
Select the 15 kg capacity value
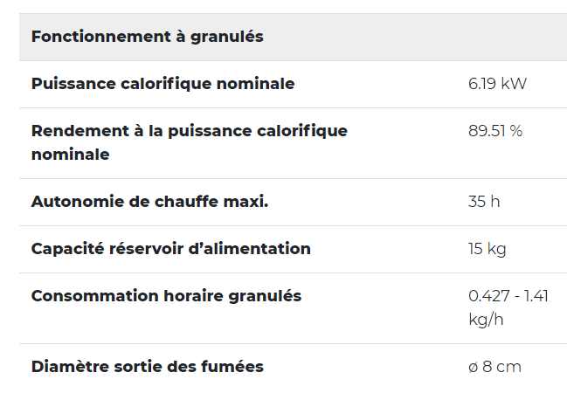(487, 249)
